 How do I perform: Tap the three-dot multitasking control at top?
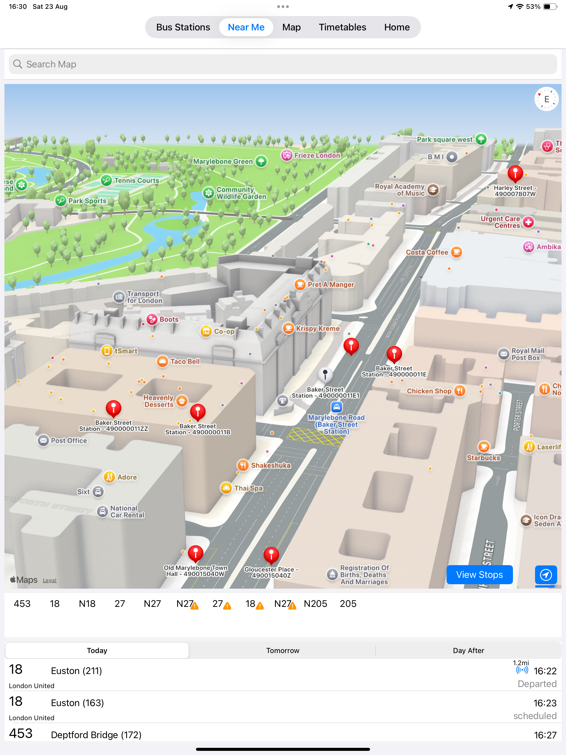283,6
